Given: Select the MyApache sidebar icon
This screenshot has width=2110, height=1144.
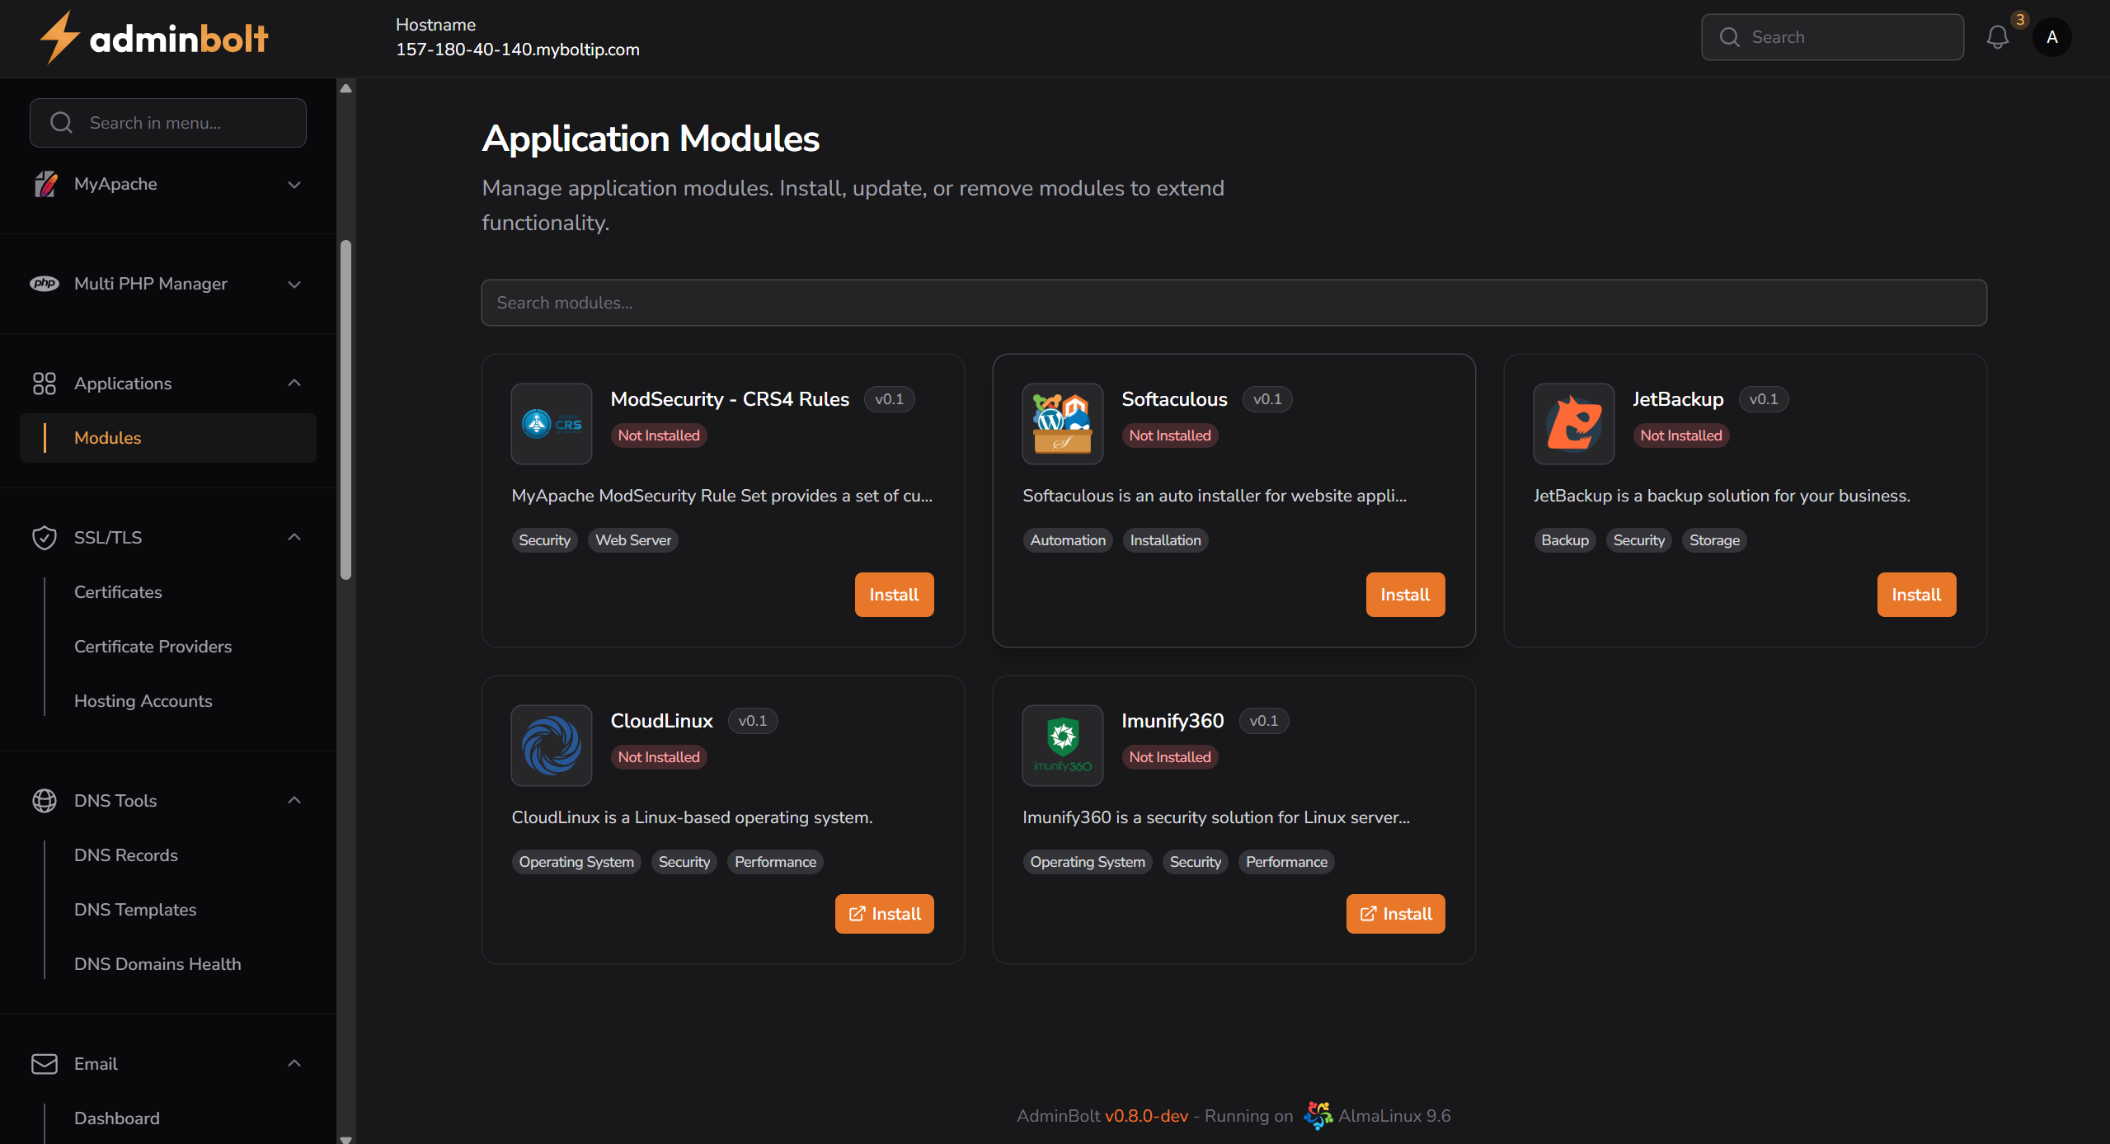Looking at the screenshot, I should tap(45, 183).
